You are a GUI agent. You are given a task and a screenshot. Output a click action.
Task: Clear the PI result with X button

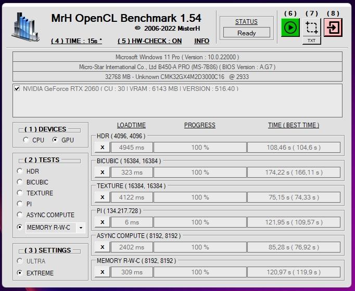(103, 222)
